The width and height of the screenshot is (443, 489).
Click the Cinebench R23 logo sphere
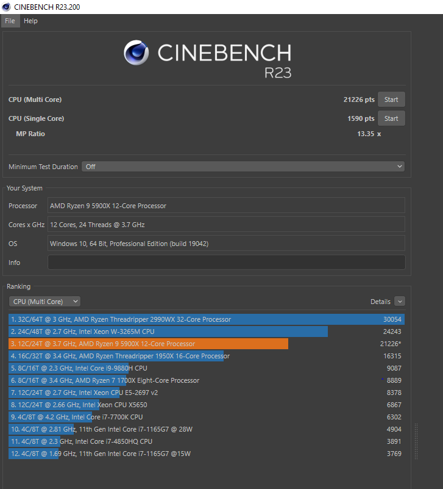tap(136, 53)
